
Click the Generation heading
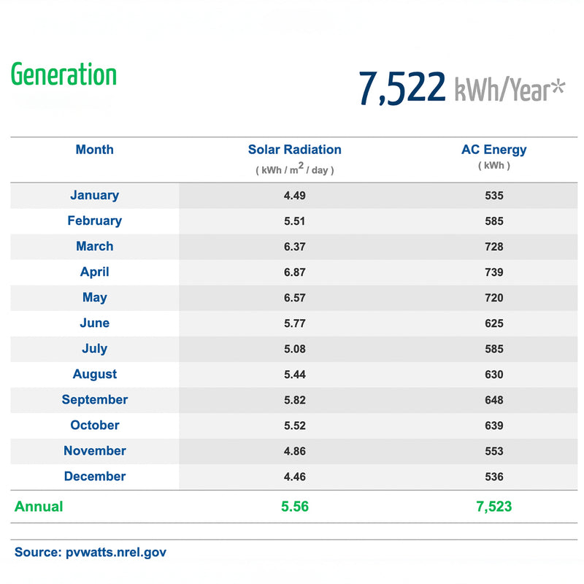64,76
